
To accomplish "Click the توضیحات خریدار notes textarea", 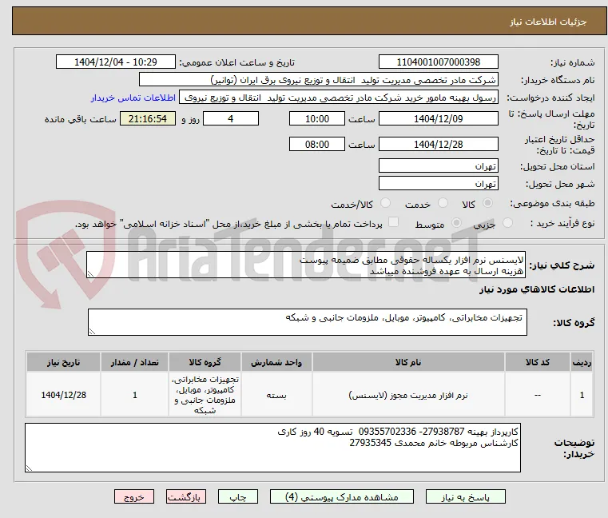I will 272,448.
